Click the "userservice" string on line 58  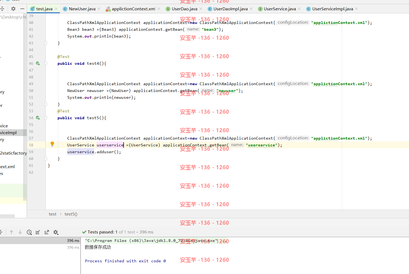pyautogui.click(x=261, y=145)
